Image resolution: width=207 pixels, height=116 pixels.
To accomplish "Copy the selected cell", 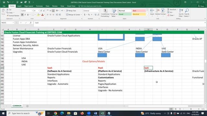I will click(10, 13).
